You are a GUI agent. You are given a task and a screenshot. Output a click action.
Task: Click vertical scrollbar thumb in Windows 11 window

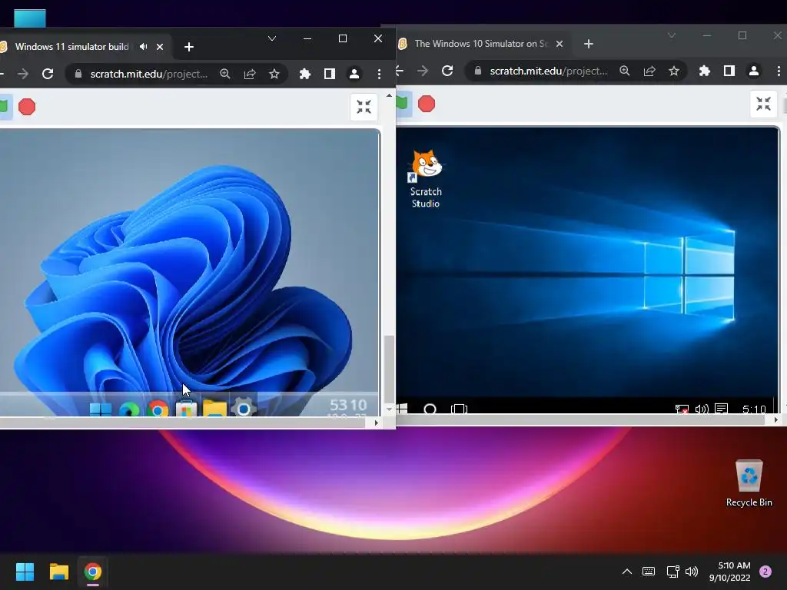click(x=389, y=368)
